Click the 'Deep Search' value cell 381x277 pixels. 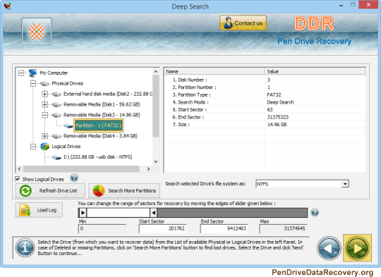(280, 102)
